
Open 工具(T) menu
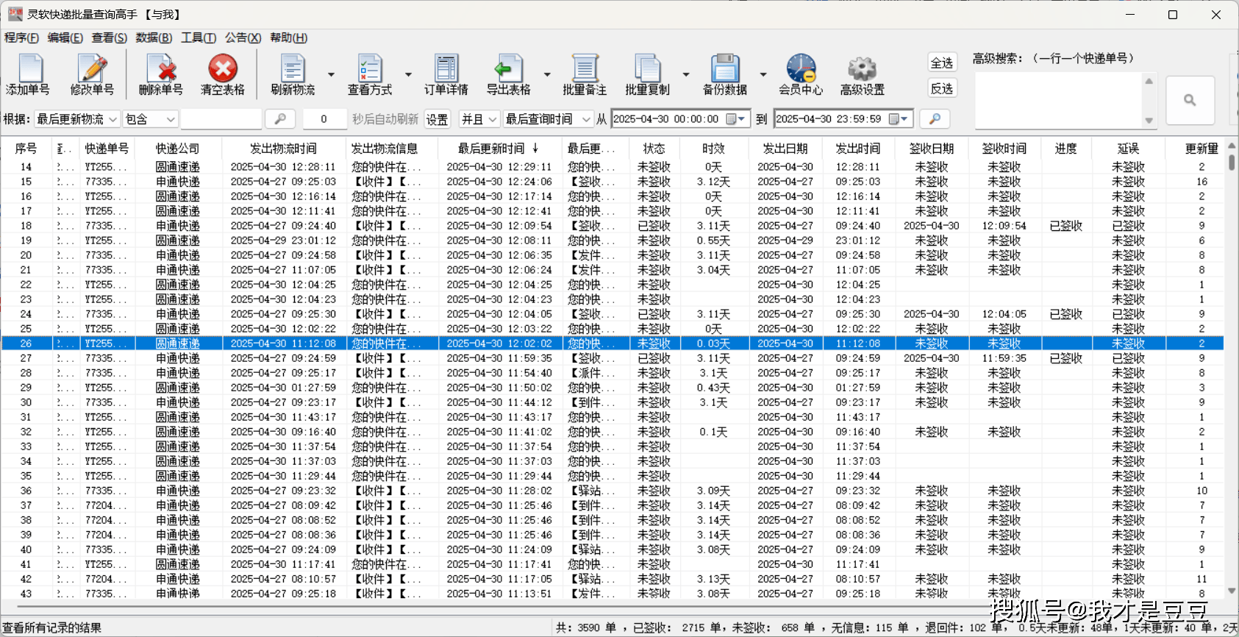click(199, 38)
